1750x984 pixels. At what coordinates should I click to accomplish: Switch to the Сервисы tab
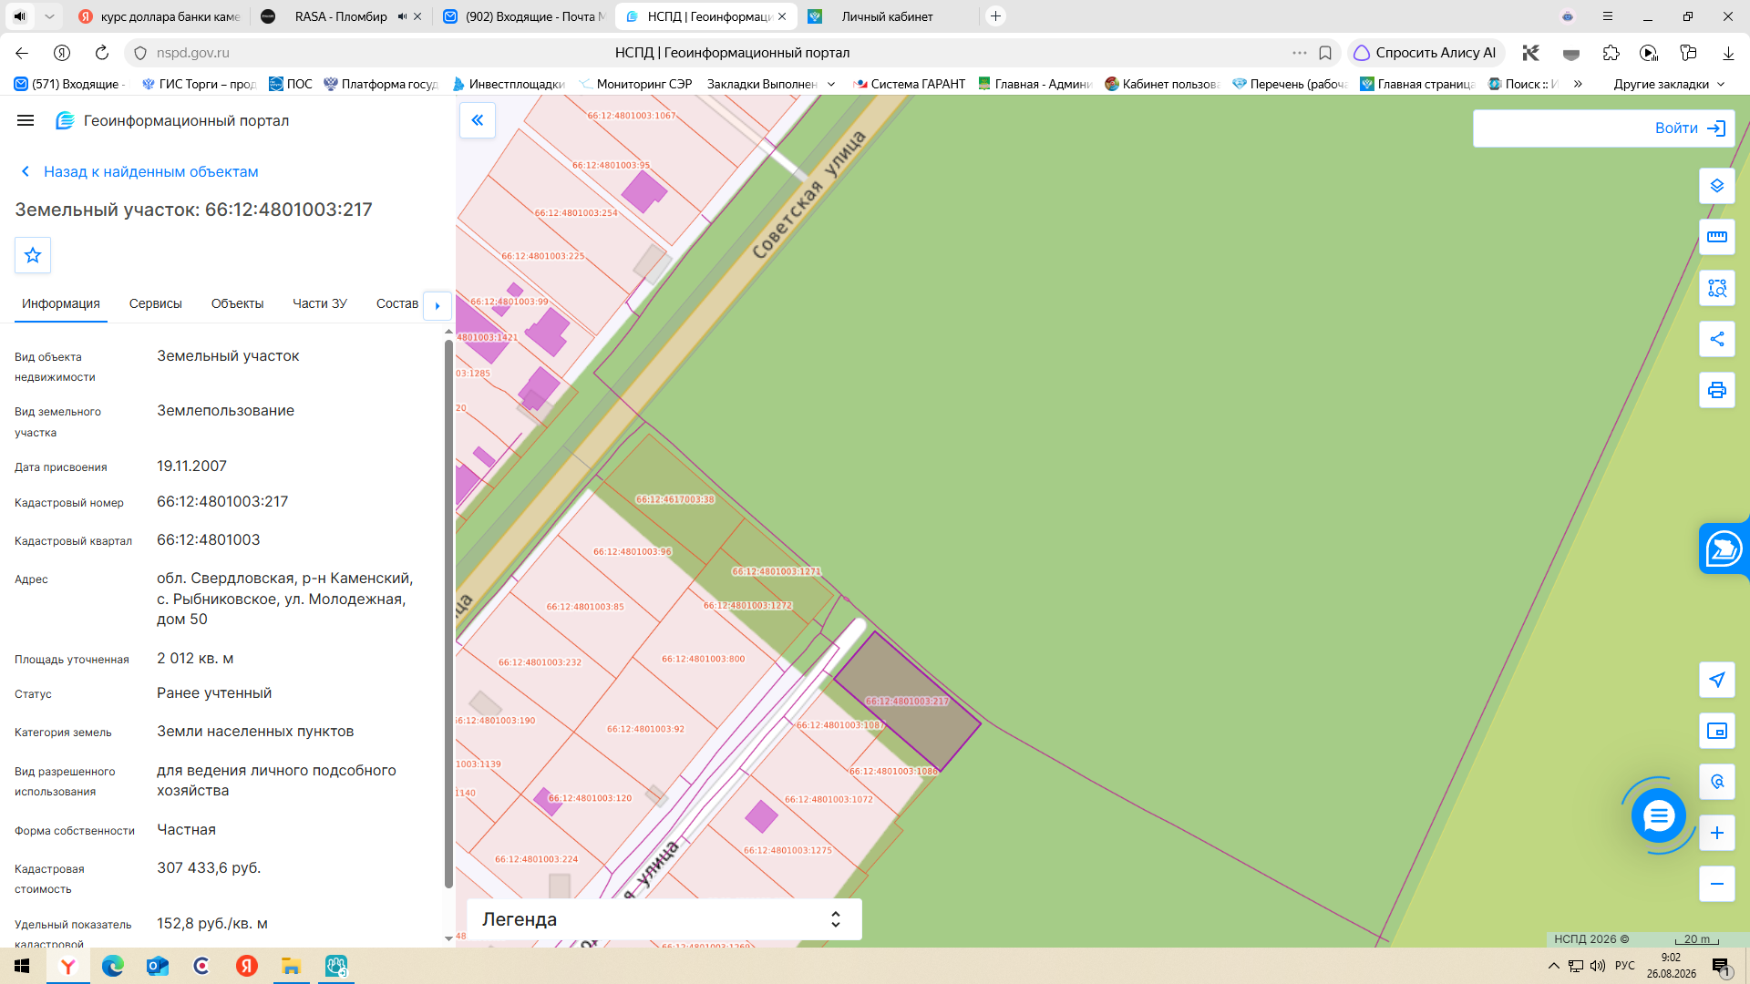155,303
